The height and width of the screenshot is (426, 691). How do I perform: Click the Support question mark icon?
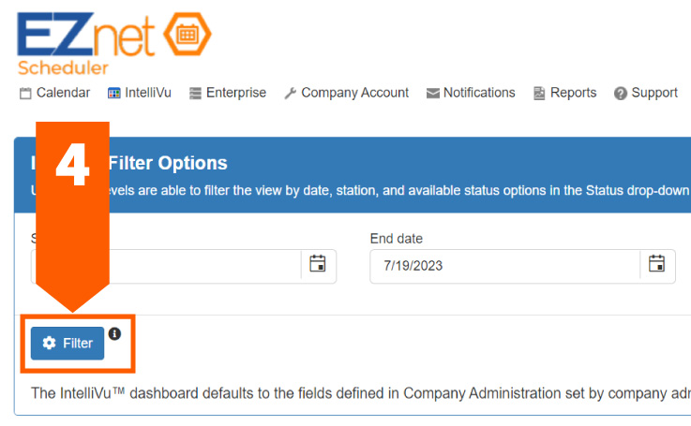coord(621,94)
